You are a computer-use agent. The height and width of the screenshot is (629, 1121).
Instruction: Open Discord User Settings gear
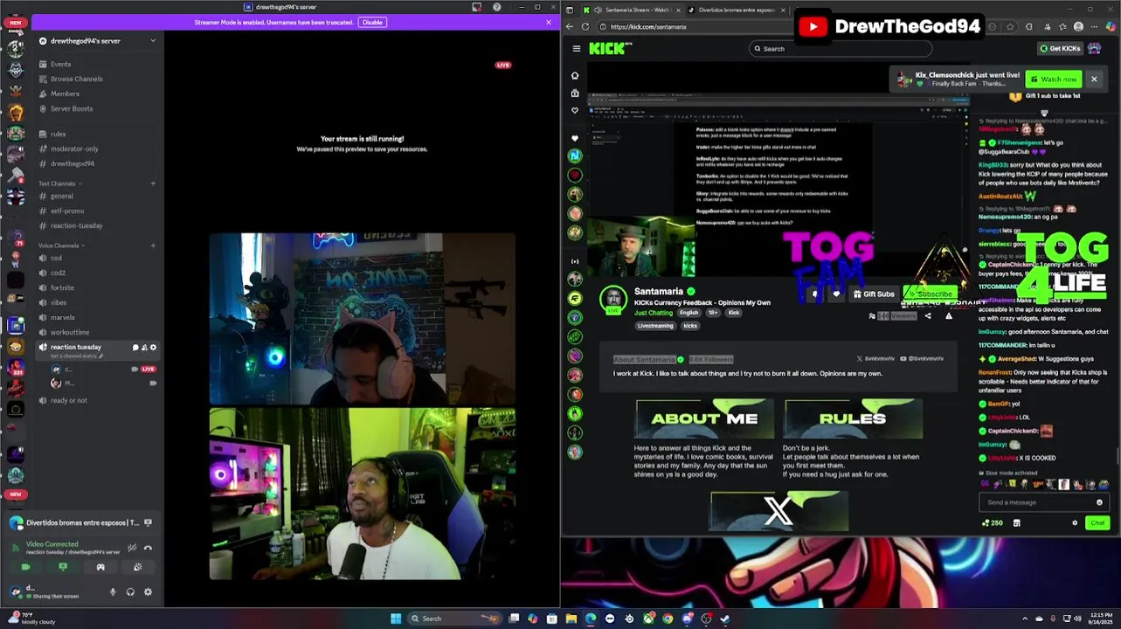tap(148, 591)
